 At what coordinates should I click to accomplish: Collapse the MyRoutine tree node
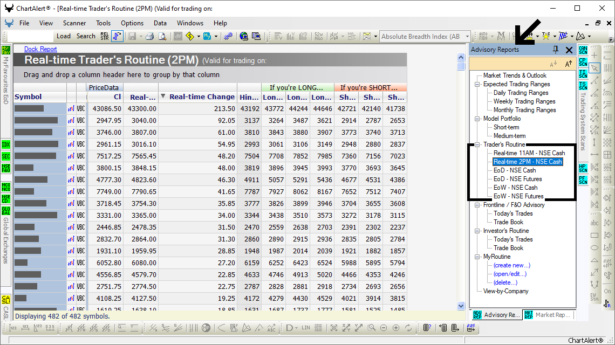click(477, 257)
